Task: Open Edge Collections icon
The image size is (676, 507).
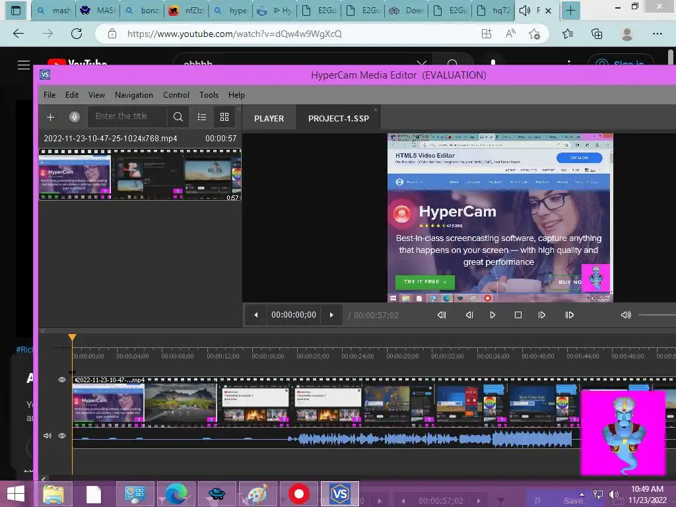Action: coord(597,34)
